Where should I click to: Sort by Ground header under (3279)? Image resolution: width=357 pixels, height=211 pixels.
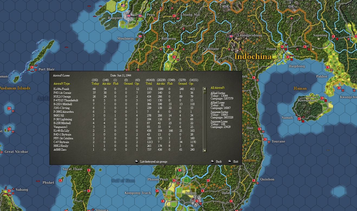183,84
